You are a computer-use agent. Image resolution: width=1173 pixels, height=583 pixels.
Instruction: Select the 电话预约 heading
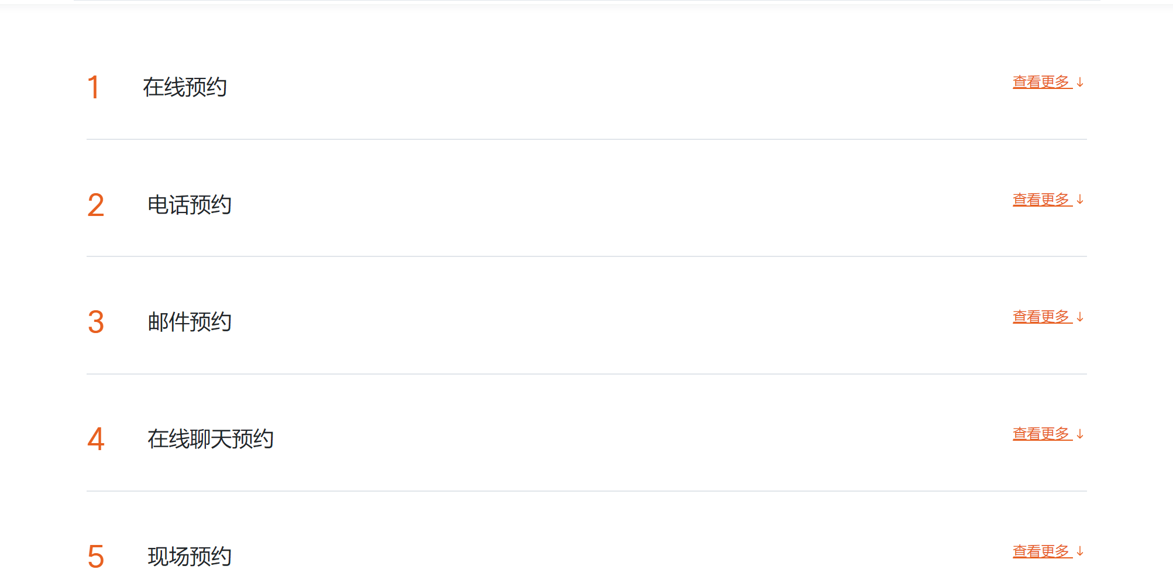(x=190, y=205)
